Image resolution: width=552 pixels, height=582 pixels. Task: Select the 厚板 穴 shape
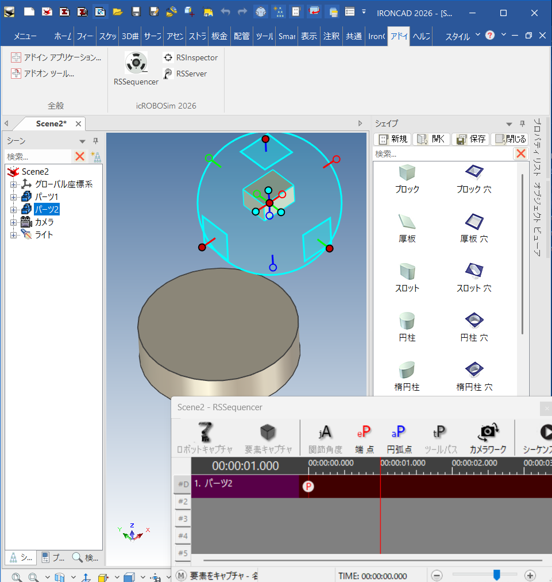pos(474,228)
